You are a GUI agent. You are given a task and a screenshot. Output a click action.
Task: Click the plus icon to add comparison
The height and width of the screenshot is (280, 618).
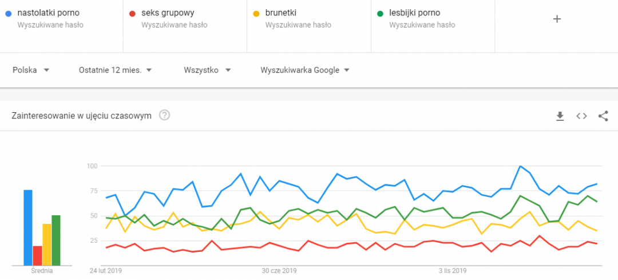(x=557, y=19)
